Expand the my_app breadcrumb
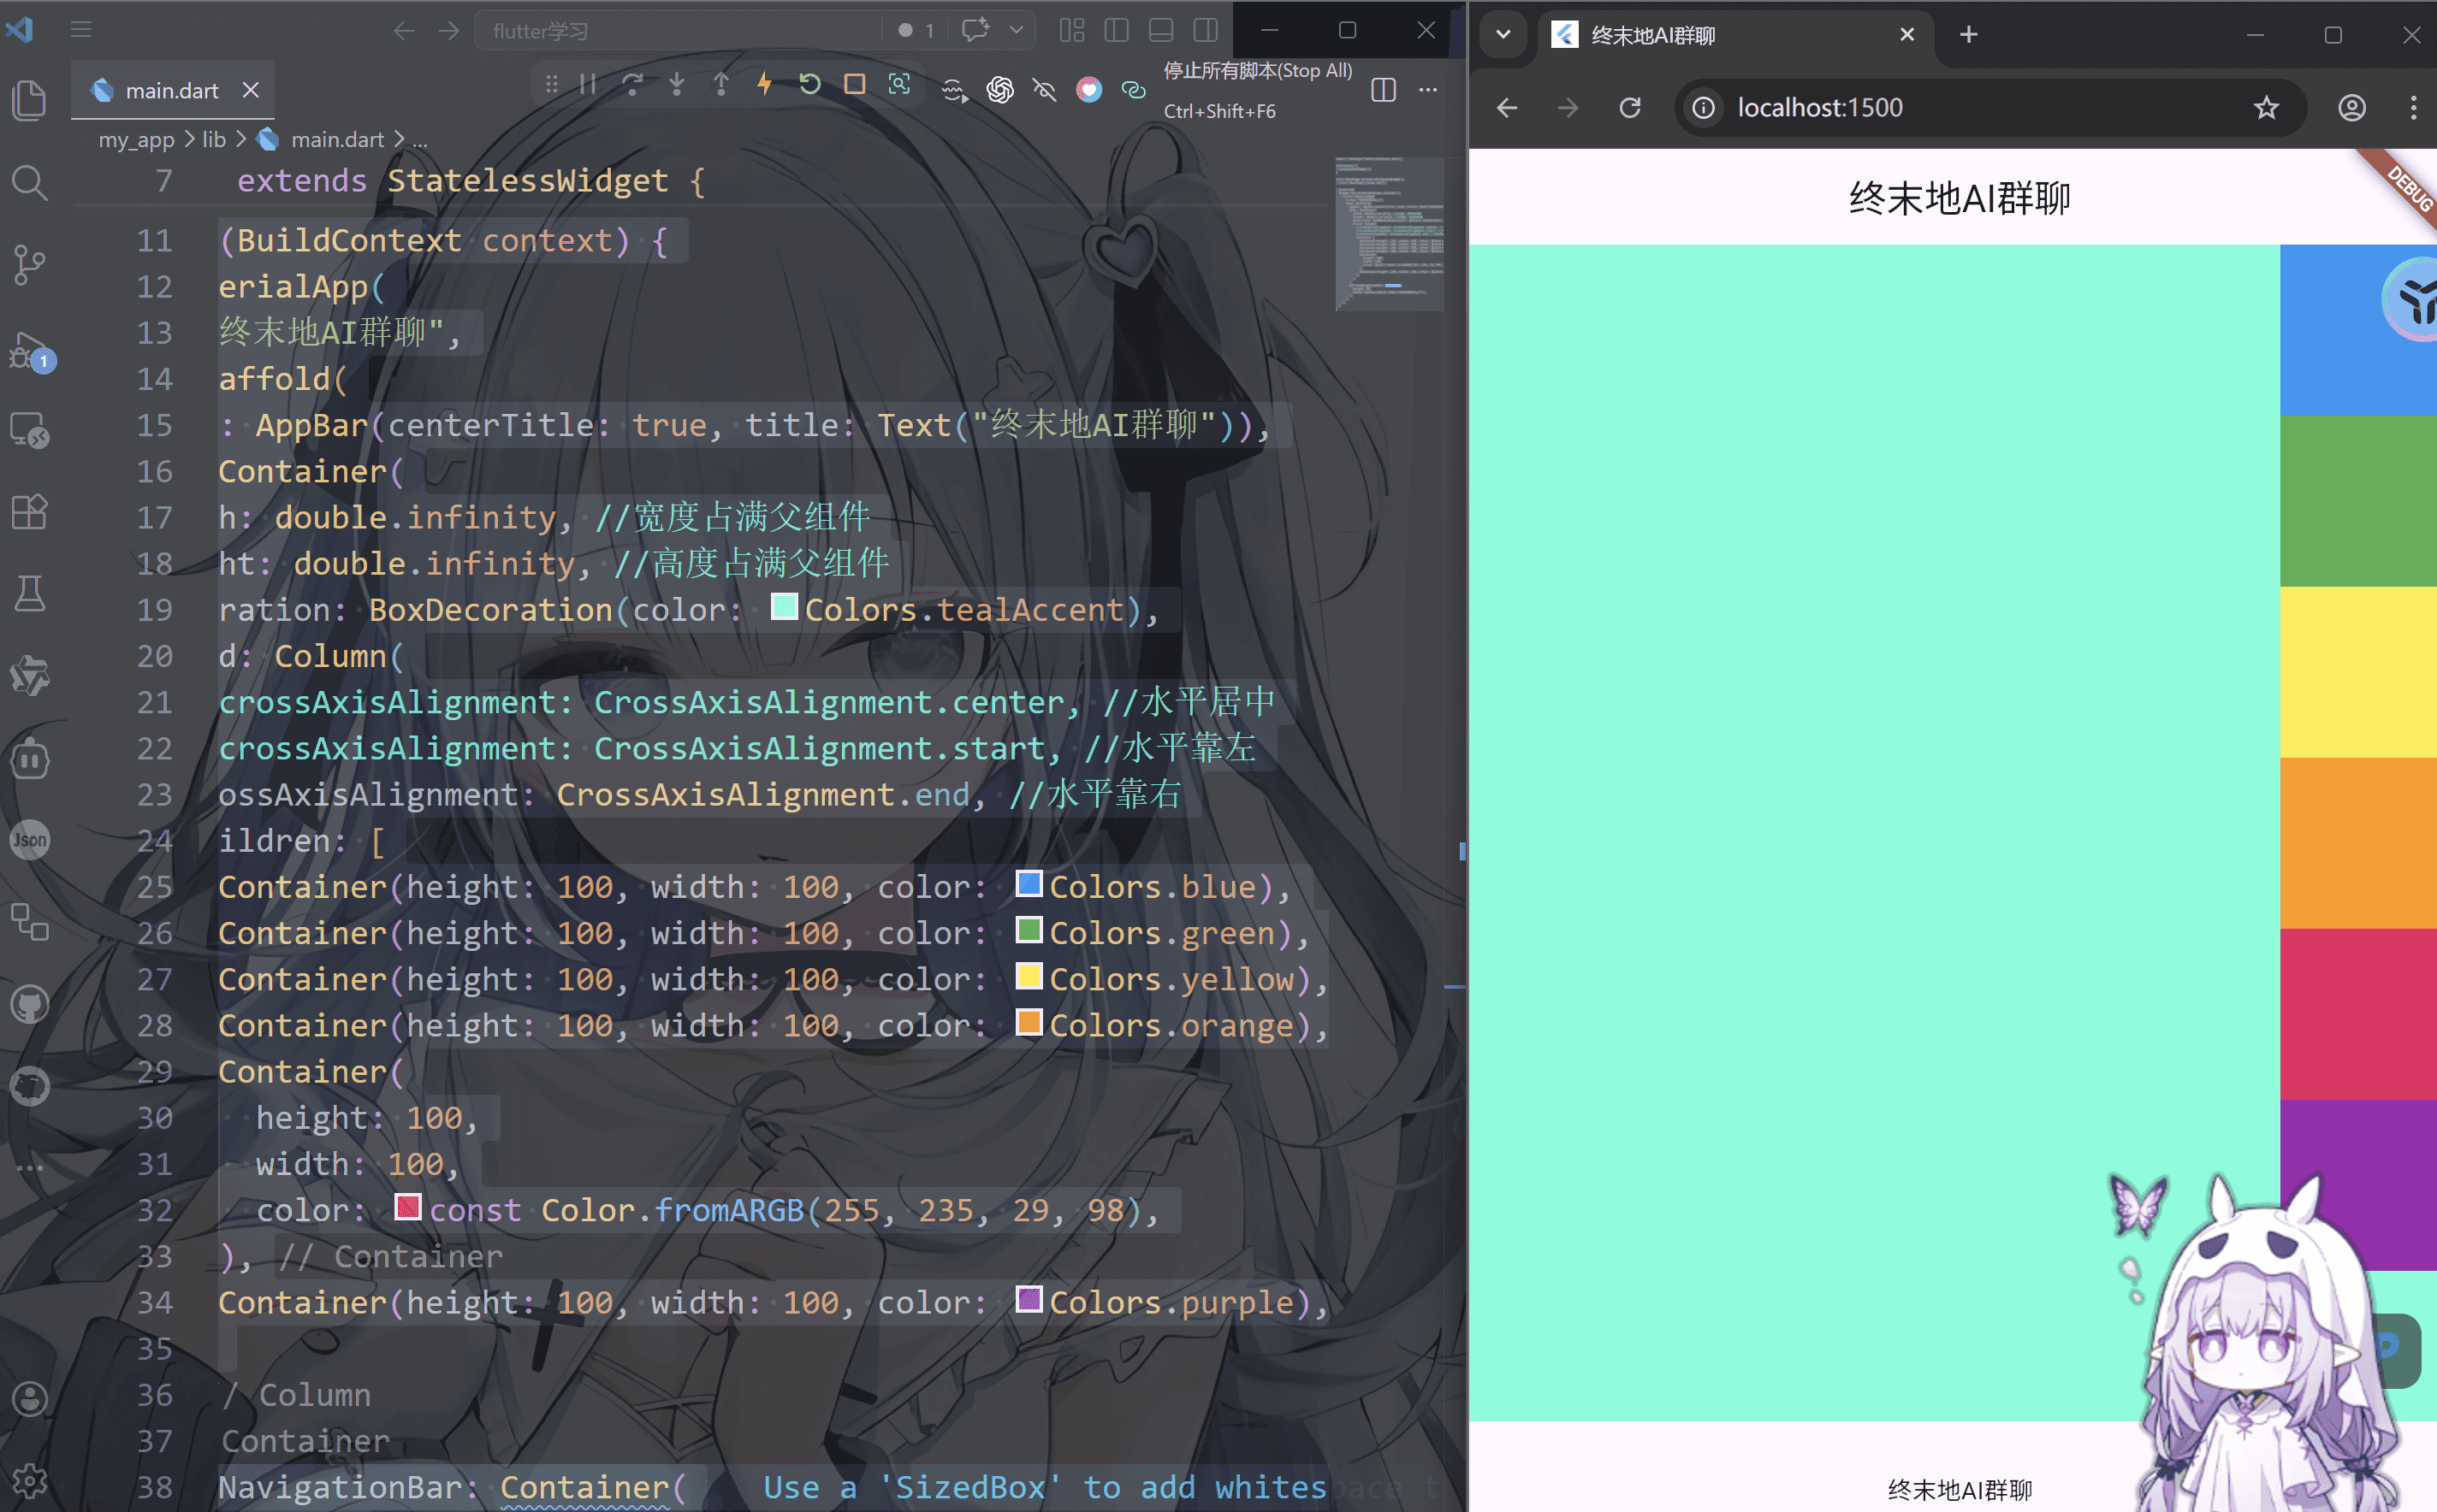 [136, 140]
